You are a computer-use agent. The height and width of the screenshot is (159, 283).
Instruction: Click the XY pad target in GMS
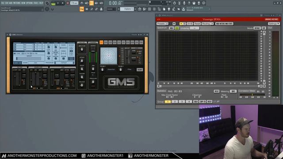(109, 56)
